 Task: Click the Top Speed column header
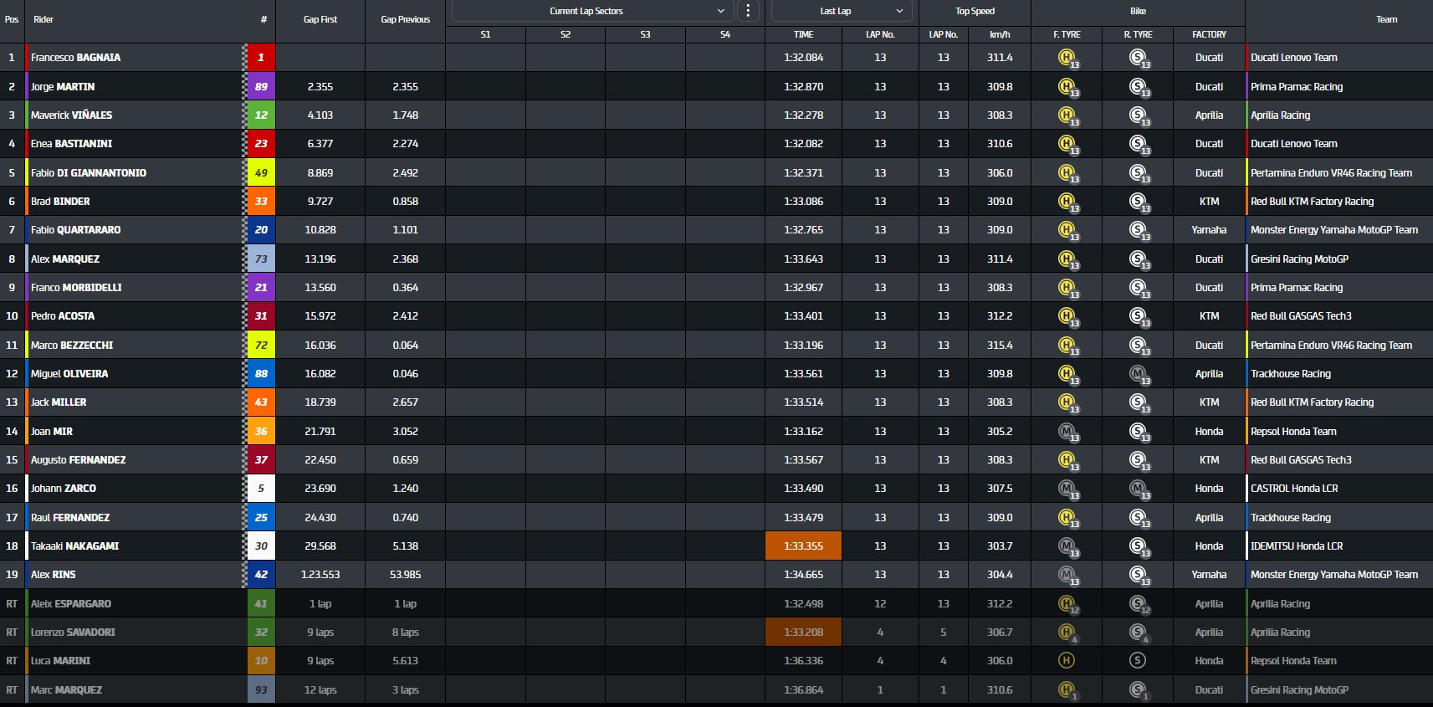point(975,11)
